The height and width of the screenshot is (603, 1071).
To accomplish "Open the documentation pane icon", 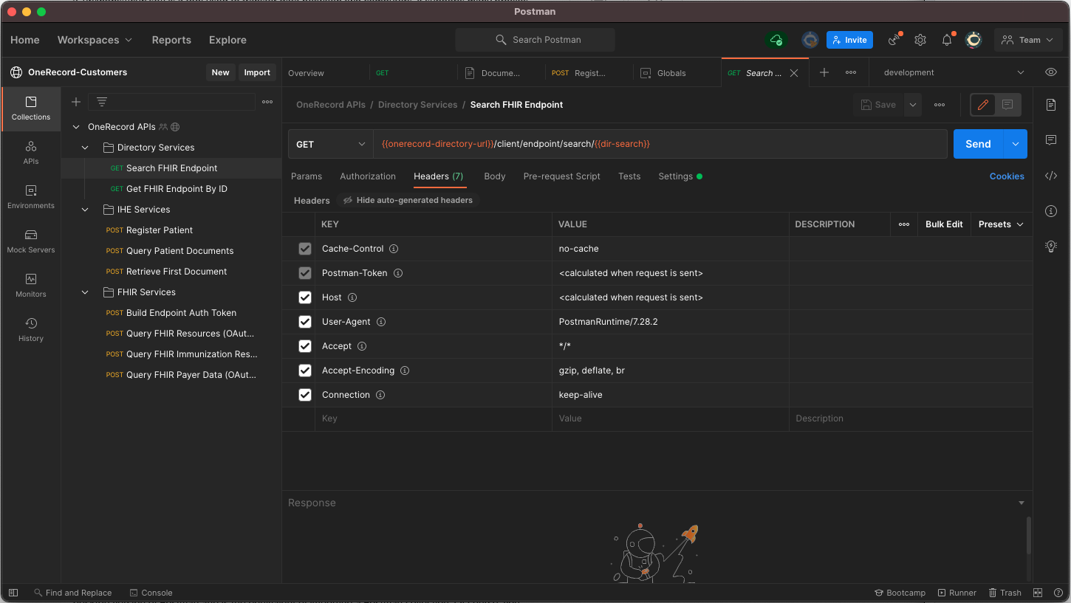I will [x=1051, y=105].
